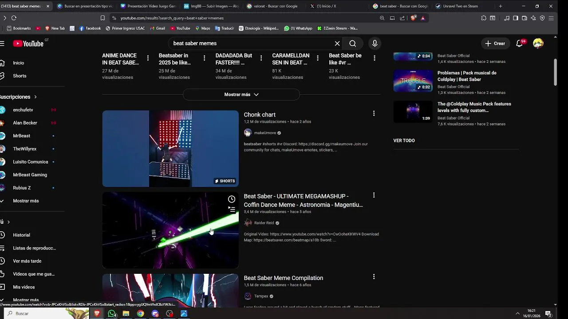Reload the page

tap(14, 18)
